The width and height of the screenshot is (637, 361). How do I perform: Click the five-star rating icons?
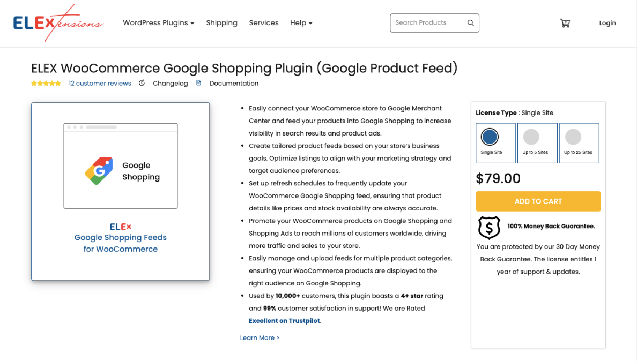coord(46,83)
